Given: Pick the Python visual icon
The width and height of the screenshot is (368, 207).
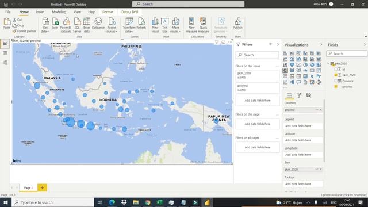Looking at the screenshot, I should click(319, 76).
